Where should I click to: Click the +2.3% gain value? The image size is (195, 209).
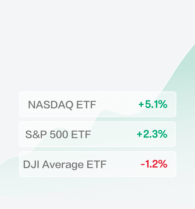(x=152, y=134)
